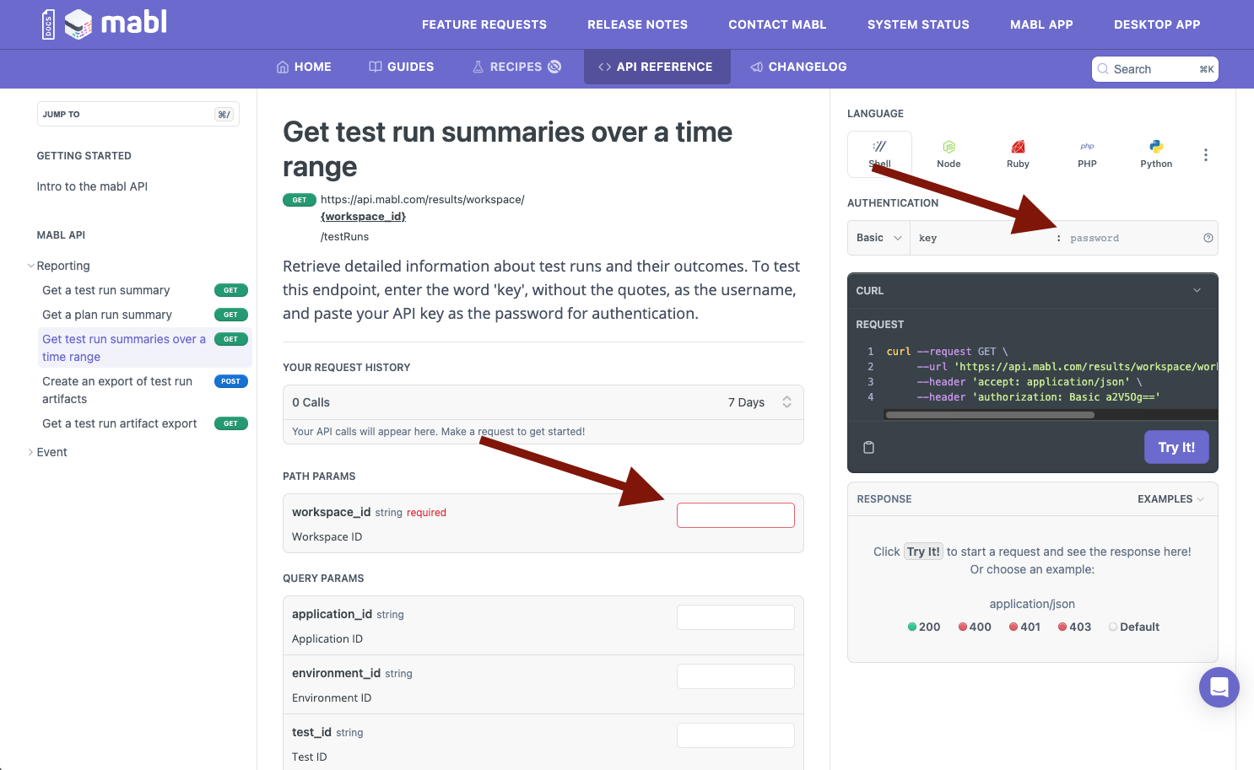Go to FEATURE REQUESTS

[x=484, y=24]
